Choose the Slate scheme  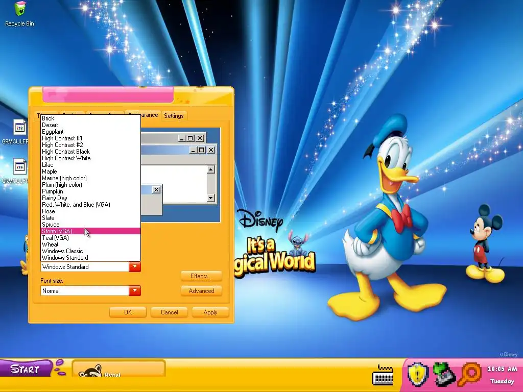[x=90, y=218]
